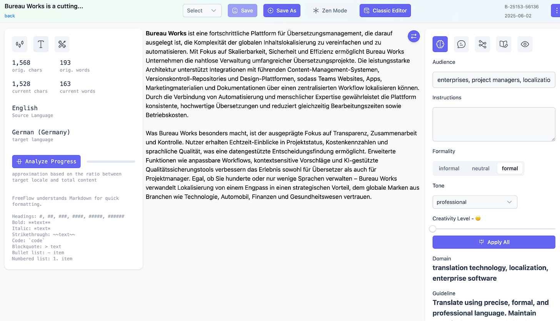Click the 1,528 current chars value
The width and height of the screenshot is (560, 321).
tap(21, 84)
